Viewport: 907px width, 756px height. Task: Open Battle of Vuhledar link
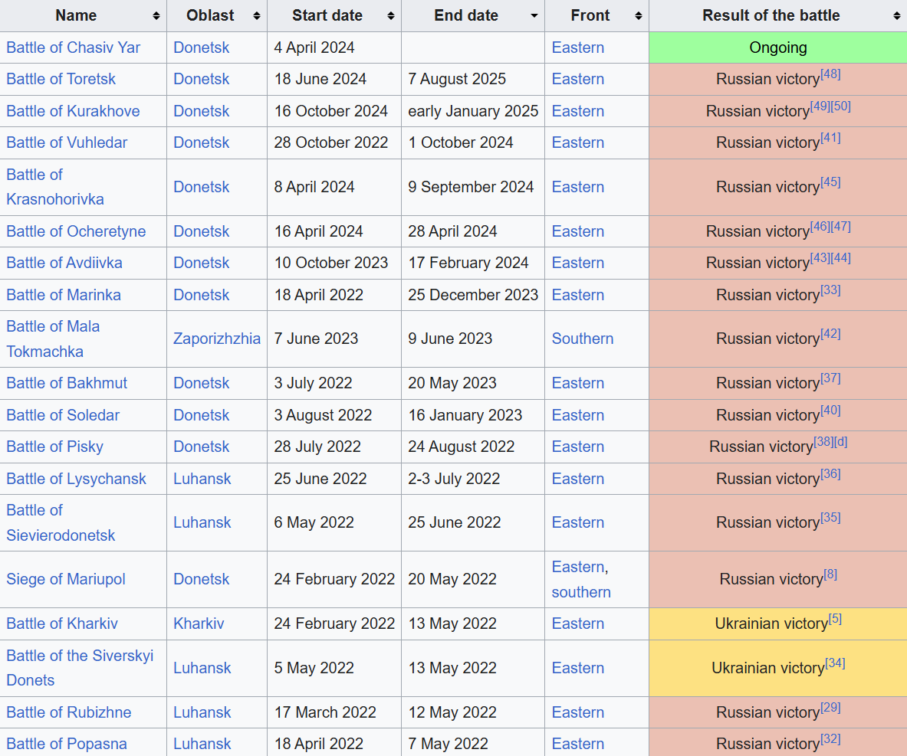click(x=67, y=142)
